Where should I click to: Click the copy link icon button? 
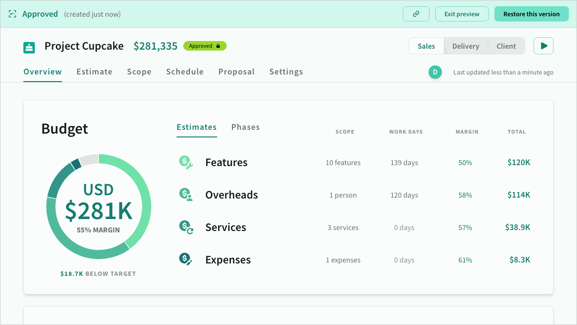coord(416,14)
